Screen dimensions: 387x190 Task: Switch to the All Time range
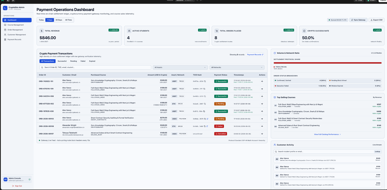coord(69,20)
